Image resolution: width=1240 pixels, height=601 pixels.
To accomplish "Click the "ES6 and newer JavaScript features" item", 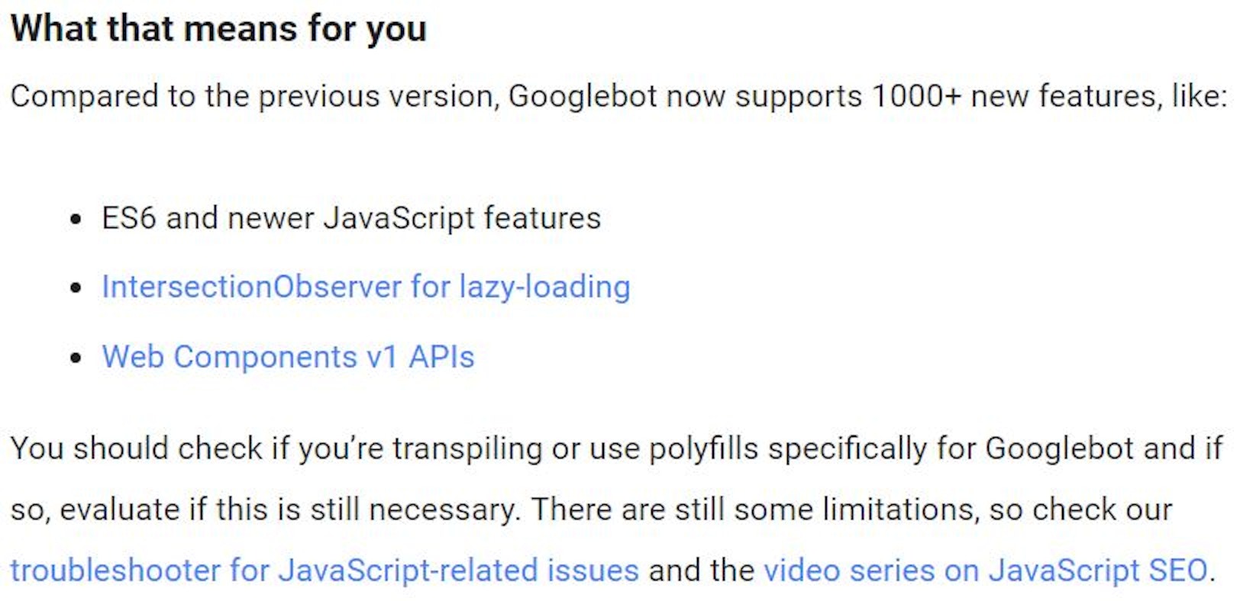I will pyautogui.click(x=351, y=218).
